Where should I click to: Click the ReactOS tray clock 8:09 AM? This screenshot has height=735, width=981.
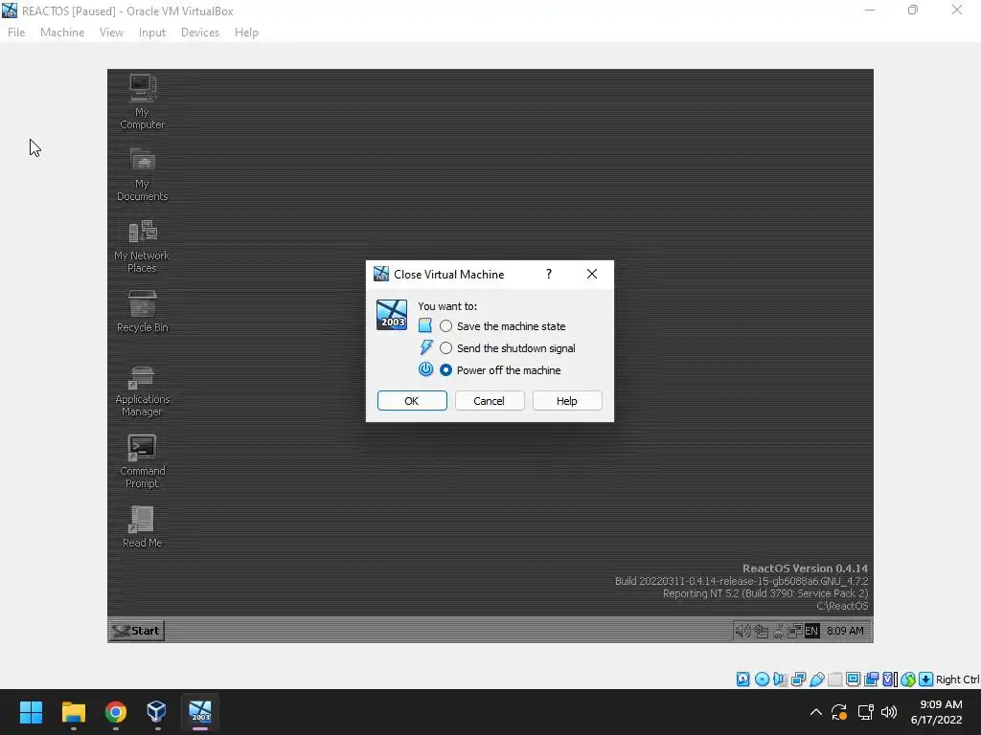pos(845,632)
